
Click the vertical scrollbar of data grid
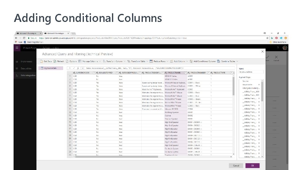[x=234, y=86]
